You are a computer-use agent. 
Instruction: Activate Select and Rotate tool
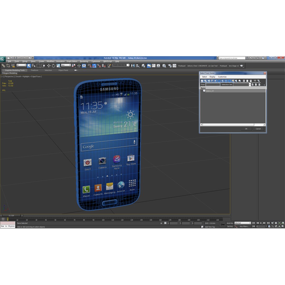tap(53, 66)
